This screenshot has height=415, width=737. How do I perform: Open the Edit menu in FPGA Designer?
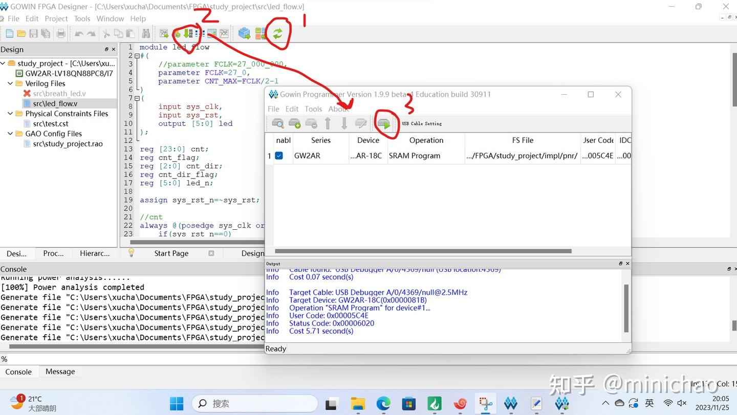pyautogui.click(x=32, y=18)
